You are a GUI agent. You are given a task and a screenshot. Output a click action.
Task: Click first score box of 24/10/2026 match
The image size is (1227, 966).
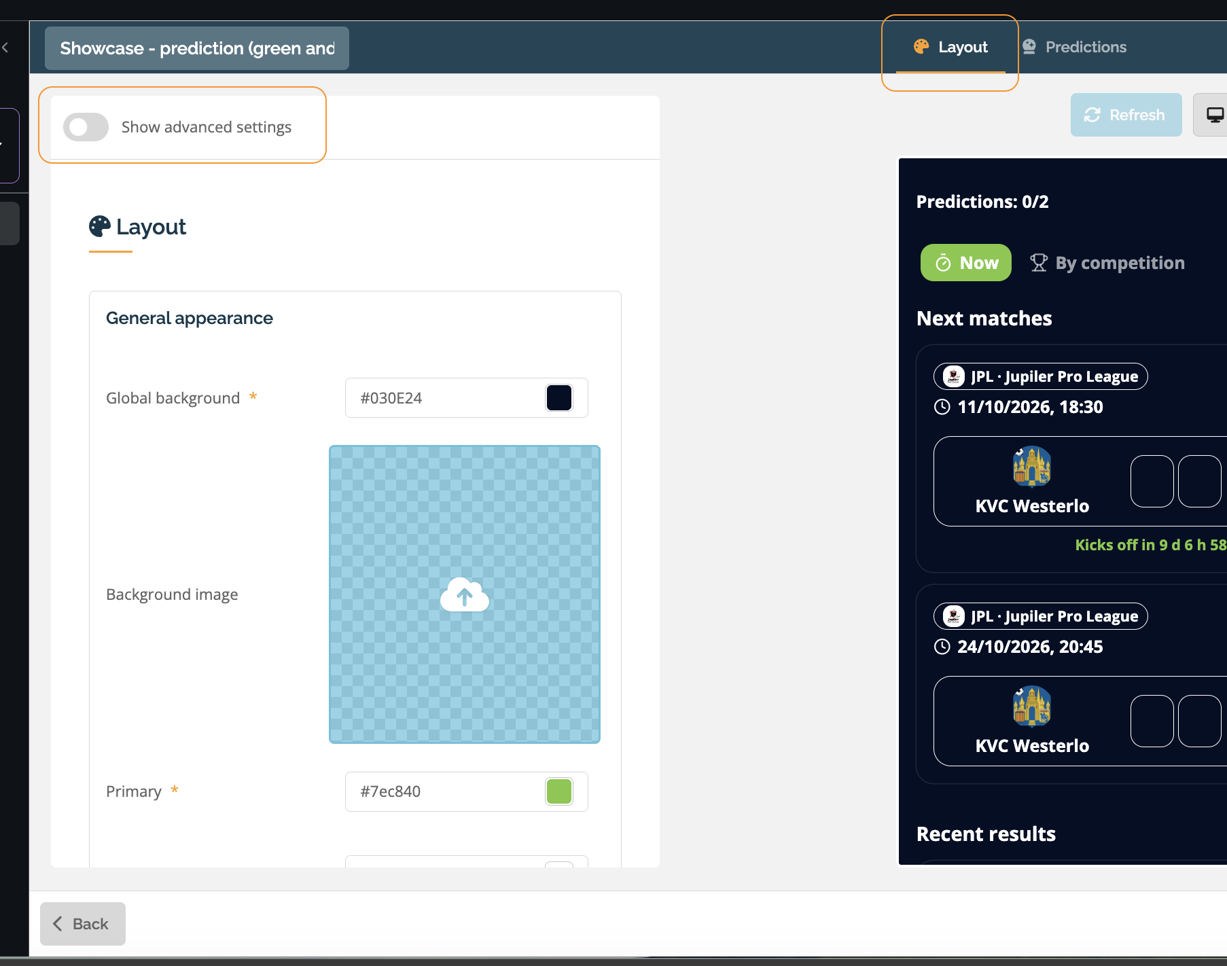pyautogui.click(x=1152, y=721)
